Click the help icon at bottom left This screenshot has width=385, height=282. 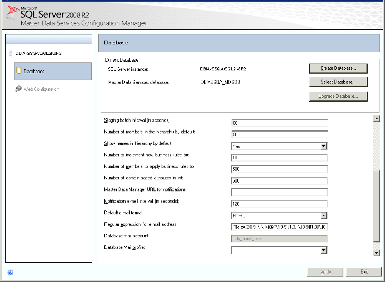(11, 273)
